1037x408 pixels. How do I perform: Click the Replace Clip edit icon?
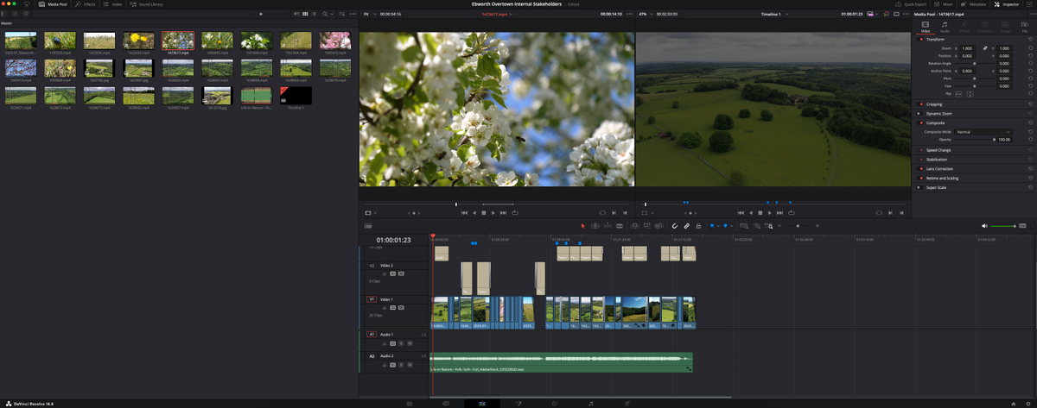658,225
